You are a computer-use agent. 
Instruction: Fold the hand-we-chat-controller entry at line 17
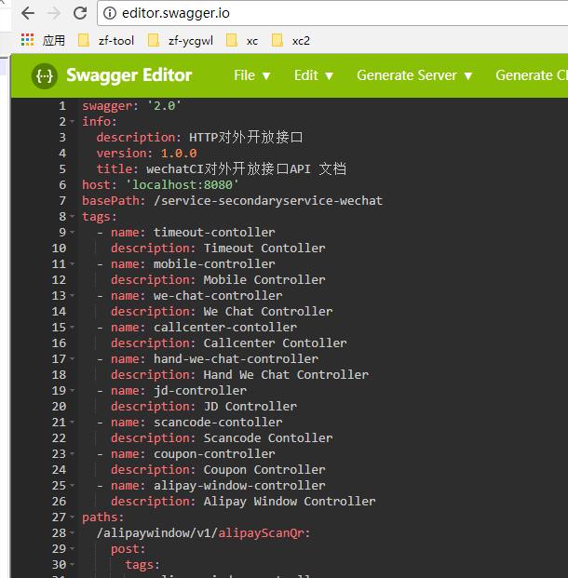click(x=73, y=359)
